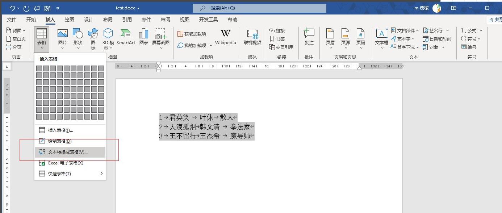Image resolution: width=502 pixels, height=213 pixels.
Task: Select 文本转换成表格 menu entry
Action: [68, 152]
